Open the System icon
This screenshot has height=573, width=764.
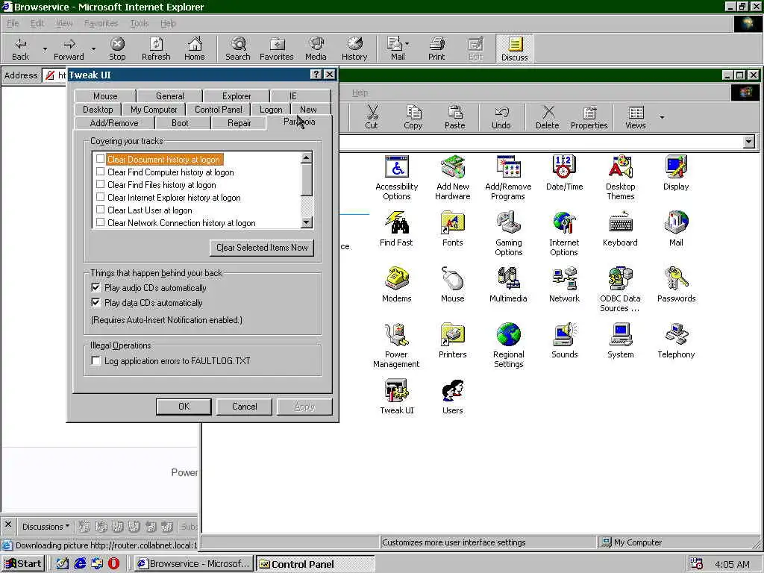pyautogui.click(x=620, y=340)
